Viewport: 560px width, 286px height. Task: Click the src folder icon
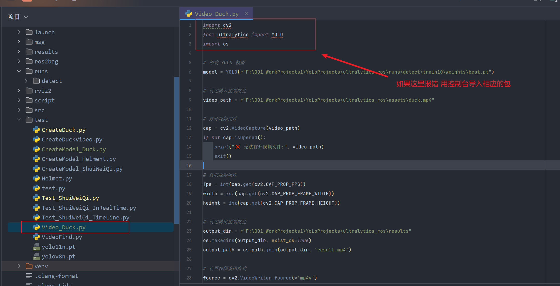point(29,110)
